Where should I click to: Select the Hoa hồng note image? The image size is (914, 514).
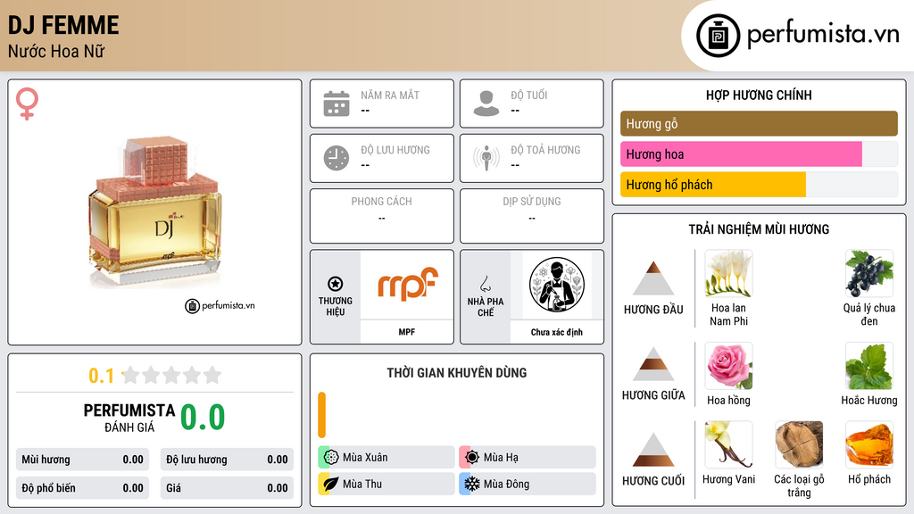[728, 366]
